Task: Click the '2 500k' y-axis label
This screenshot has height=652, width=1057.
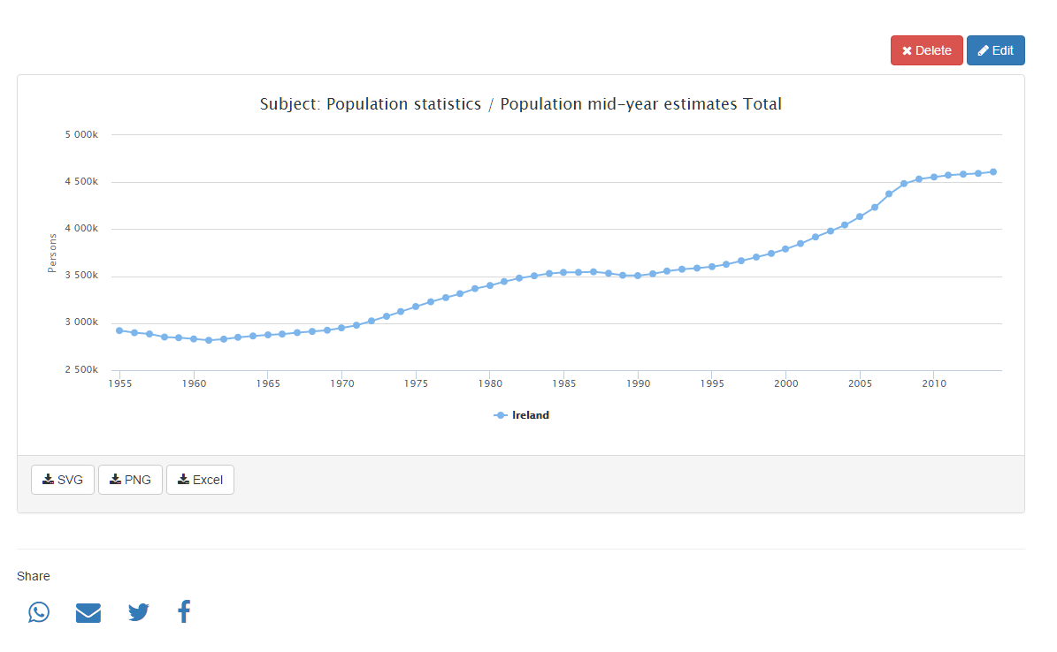Action: (81, 369)
